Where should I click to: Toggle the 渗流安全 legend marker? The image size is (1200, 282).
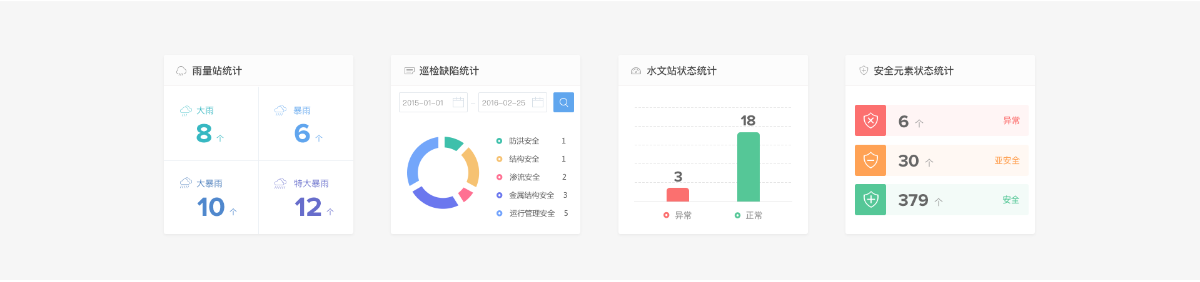pos(499,177)
